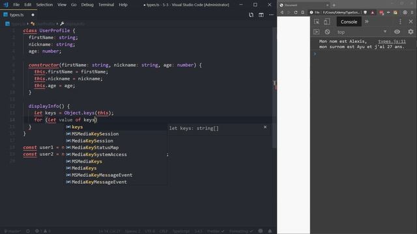The image size is (417, 234).
Task: Click the TypeScript language mode in the status bar
Action: 181,231
